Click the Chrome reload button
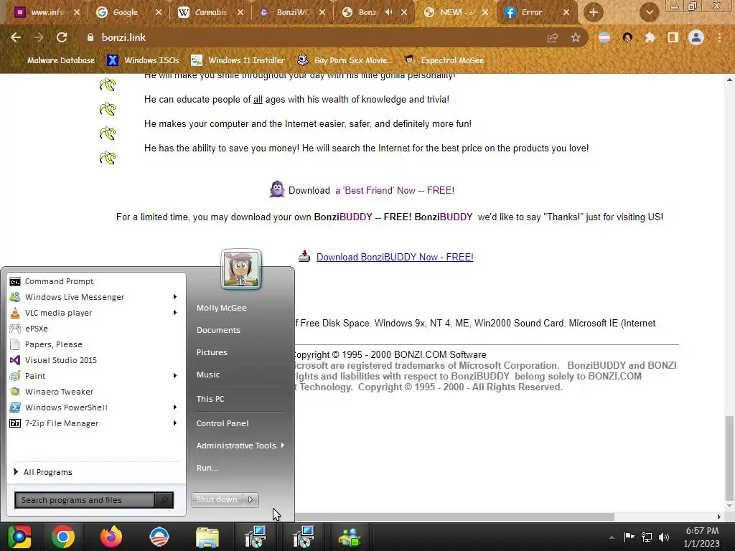Viewport: 735px width, 551px height. tap(62, 37)
